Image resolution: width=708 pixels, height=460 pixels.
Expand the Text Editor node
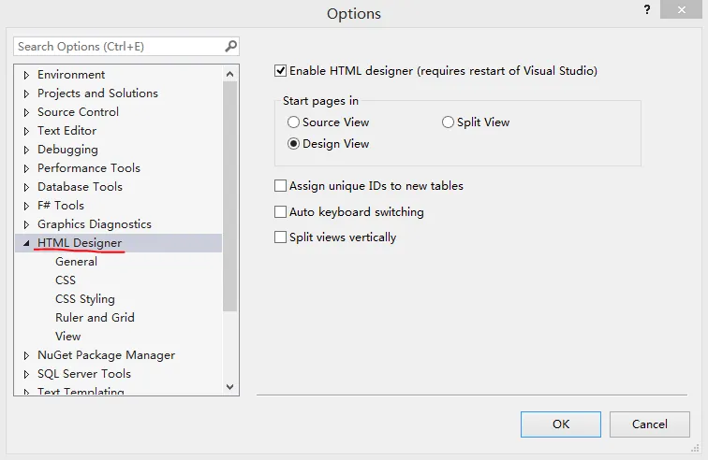pyautogui.click(x=27, y=131)
